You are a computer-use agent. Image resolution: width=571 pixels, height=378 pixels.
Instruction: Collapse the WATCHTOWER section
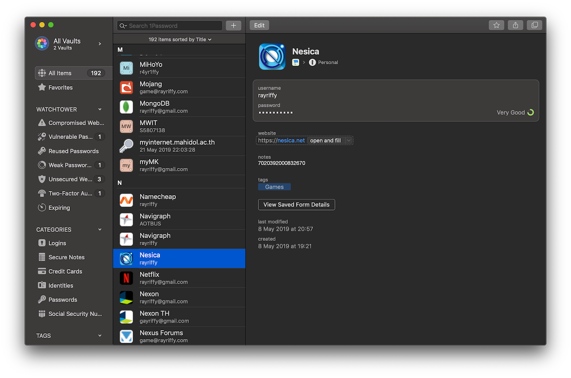[x=99, y=109]
